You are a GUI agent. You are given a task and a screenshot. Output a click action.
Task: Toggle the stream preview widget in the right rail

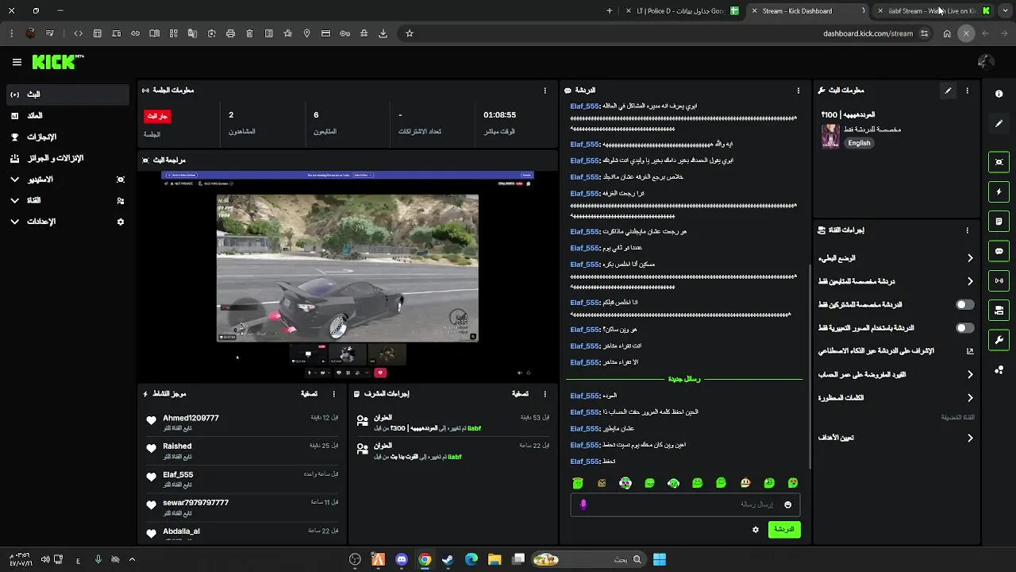click(999, 162)
